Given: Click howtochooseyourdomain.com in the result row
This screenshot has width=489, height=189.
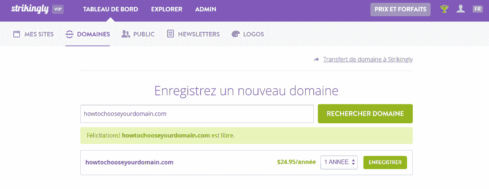Looking at the screenshot, I should (130, 162).
